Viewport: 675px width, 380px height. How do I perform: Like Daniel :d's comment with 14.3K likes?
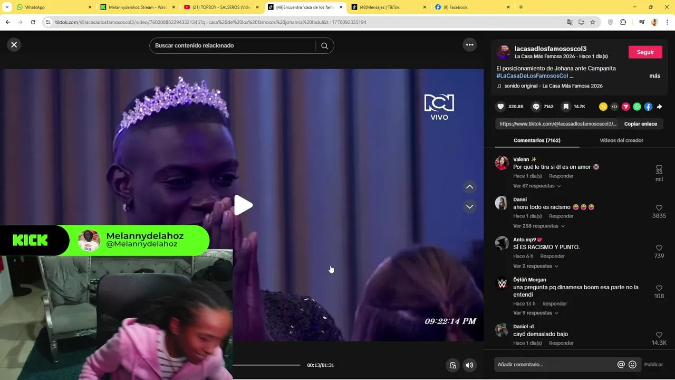click(659, 335)
